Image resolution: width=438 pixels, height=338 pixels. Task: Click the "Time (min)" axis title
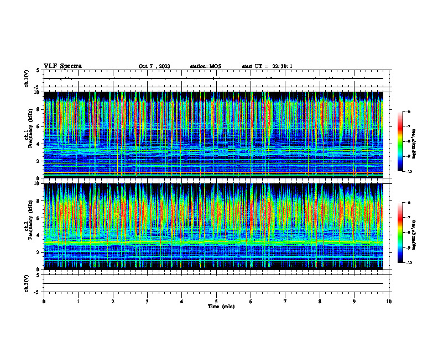tap(221, 307)
